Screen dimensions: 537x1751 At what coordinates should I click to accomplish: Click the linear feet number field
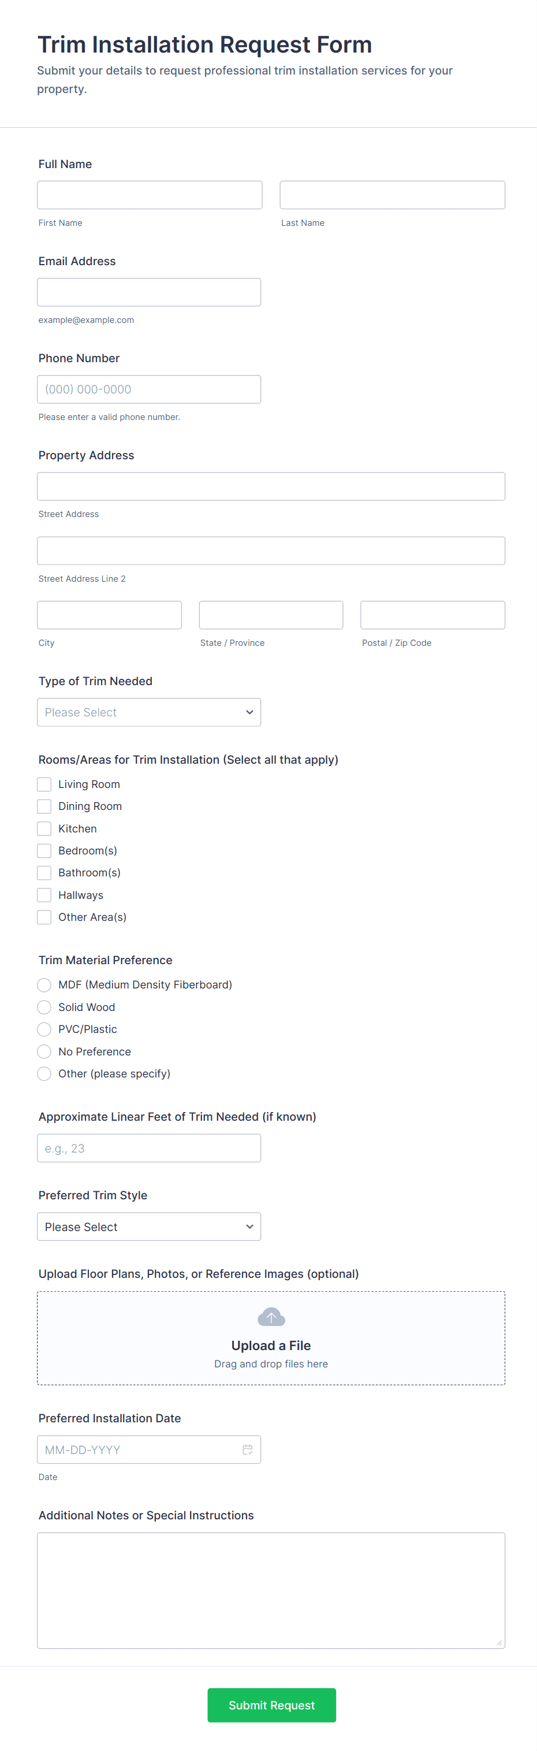pos(149,1148)
